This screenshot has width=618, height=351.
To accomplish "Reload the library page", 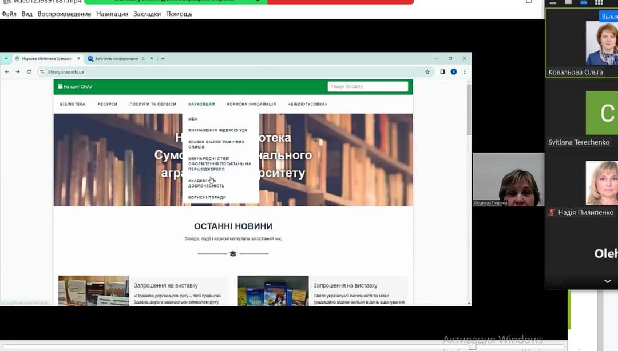I will point(29,71).
